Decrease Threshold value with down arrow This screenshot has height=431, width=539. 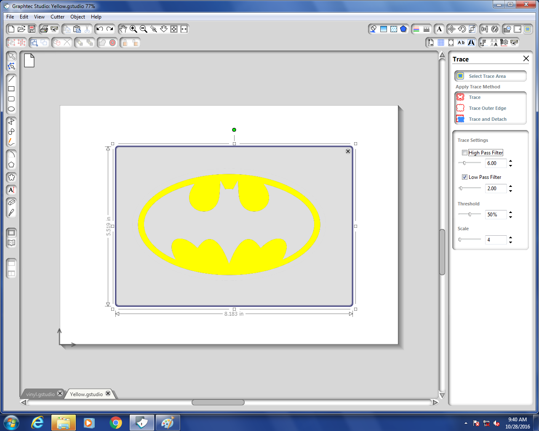click(511, 217)
